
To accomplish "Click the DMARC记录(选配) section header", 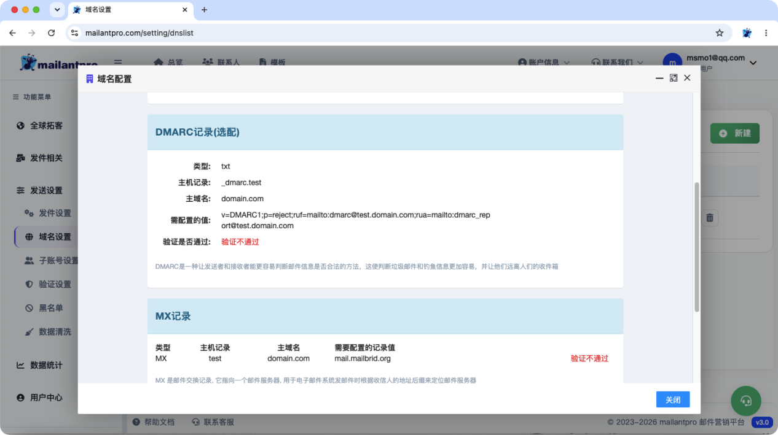I will (x=385, y=132).
